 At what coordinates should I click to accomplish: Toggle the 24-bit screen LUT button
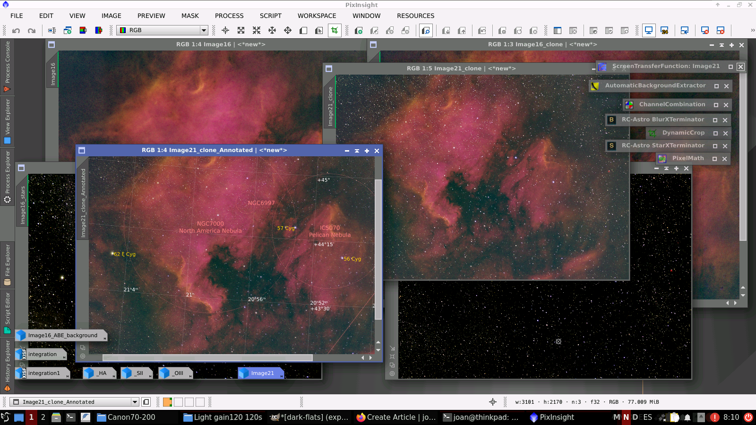(x=664, y=31)
